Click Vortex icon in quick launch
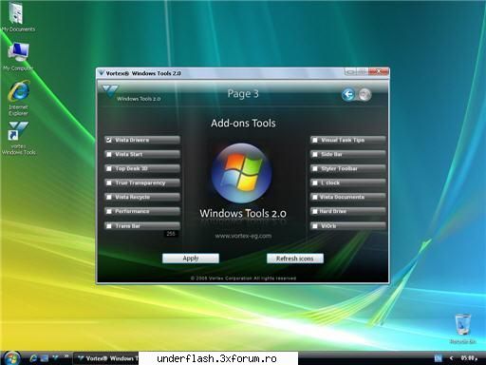This screenshot has width=486, height=365. tap(56, 357)
